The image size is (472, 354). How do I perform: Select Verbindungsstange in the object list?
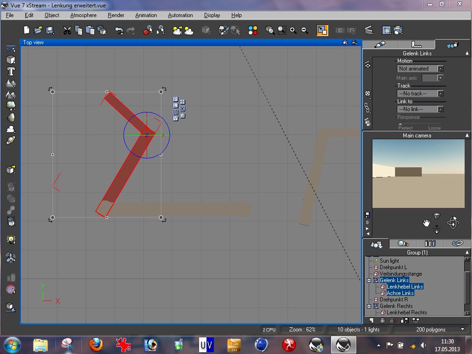(401, 274)
